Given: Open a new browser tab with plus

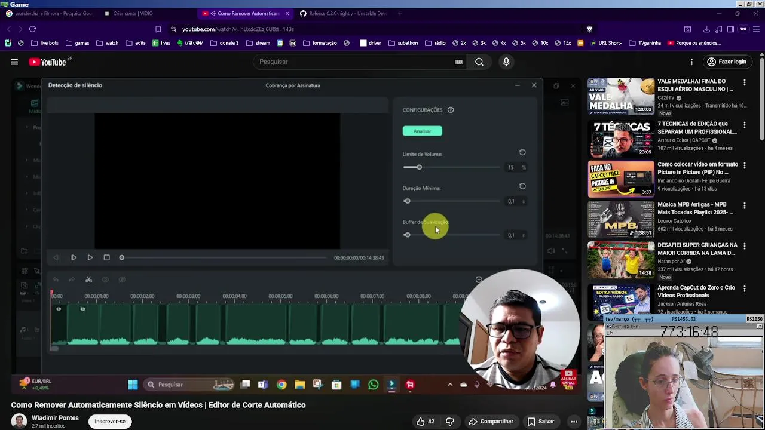Looking at the screenshot, I should [400, 13].
